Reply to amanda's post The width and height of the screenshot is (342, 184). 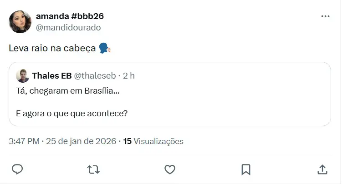(x=17, y=169)
